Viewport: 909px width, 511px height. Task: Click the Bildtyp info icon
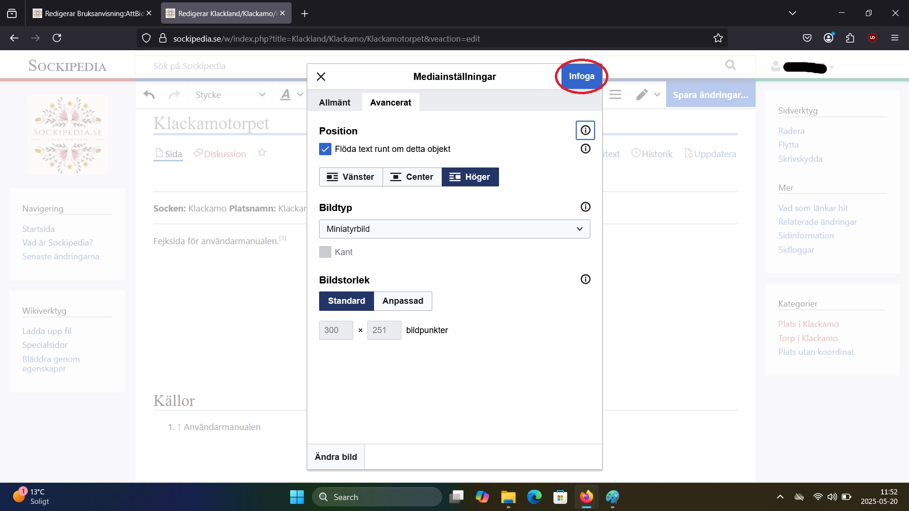pyautogui.click(x=585, y=207)
